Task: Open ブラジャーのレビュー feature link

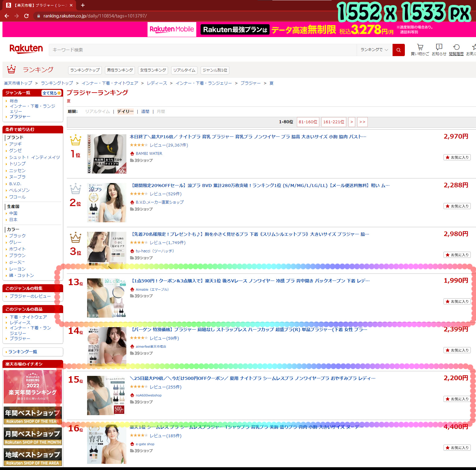Action: pos(30,296)
